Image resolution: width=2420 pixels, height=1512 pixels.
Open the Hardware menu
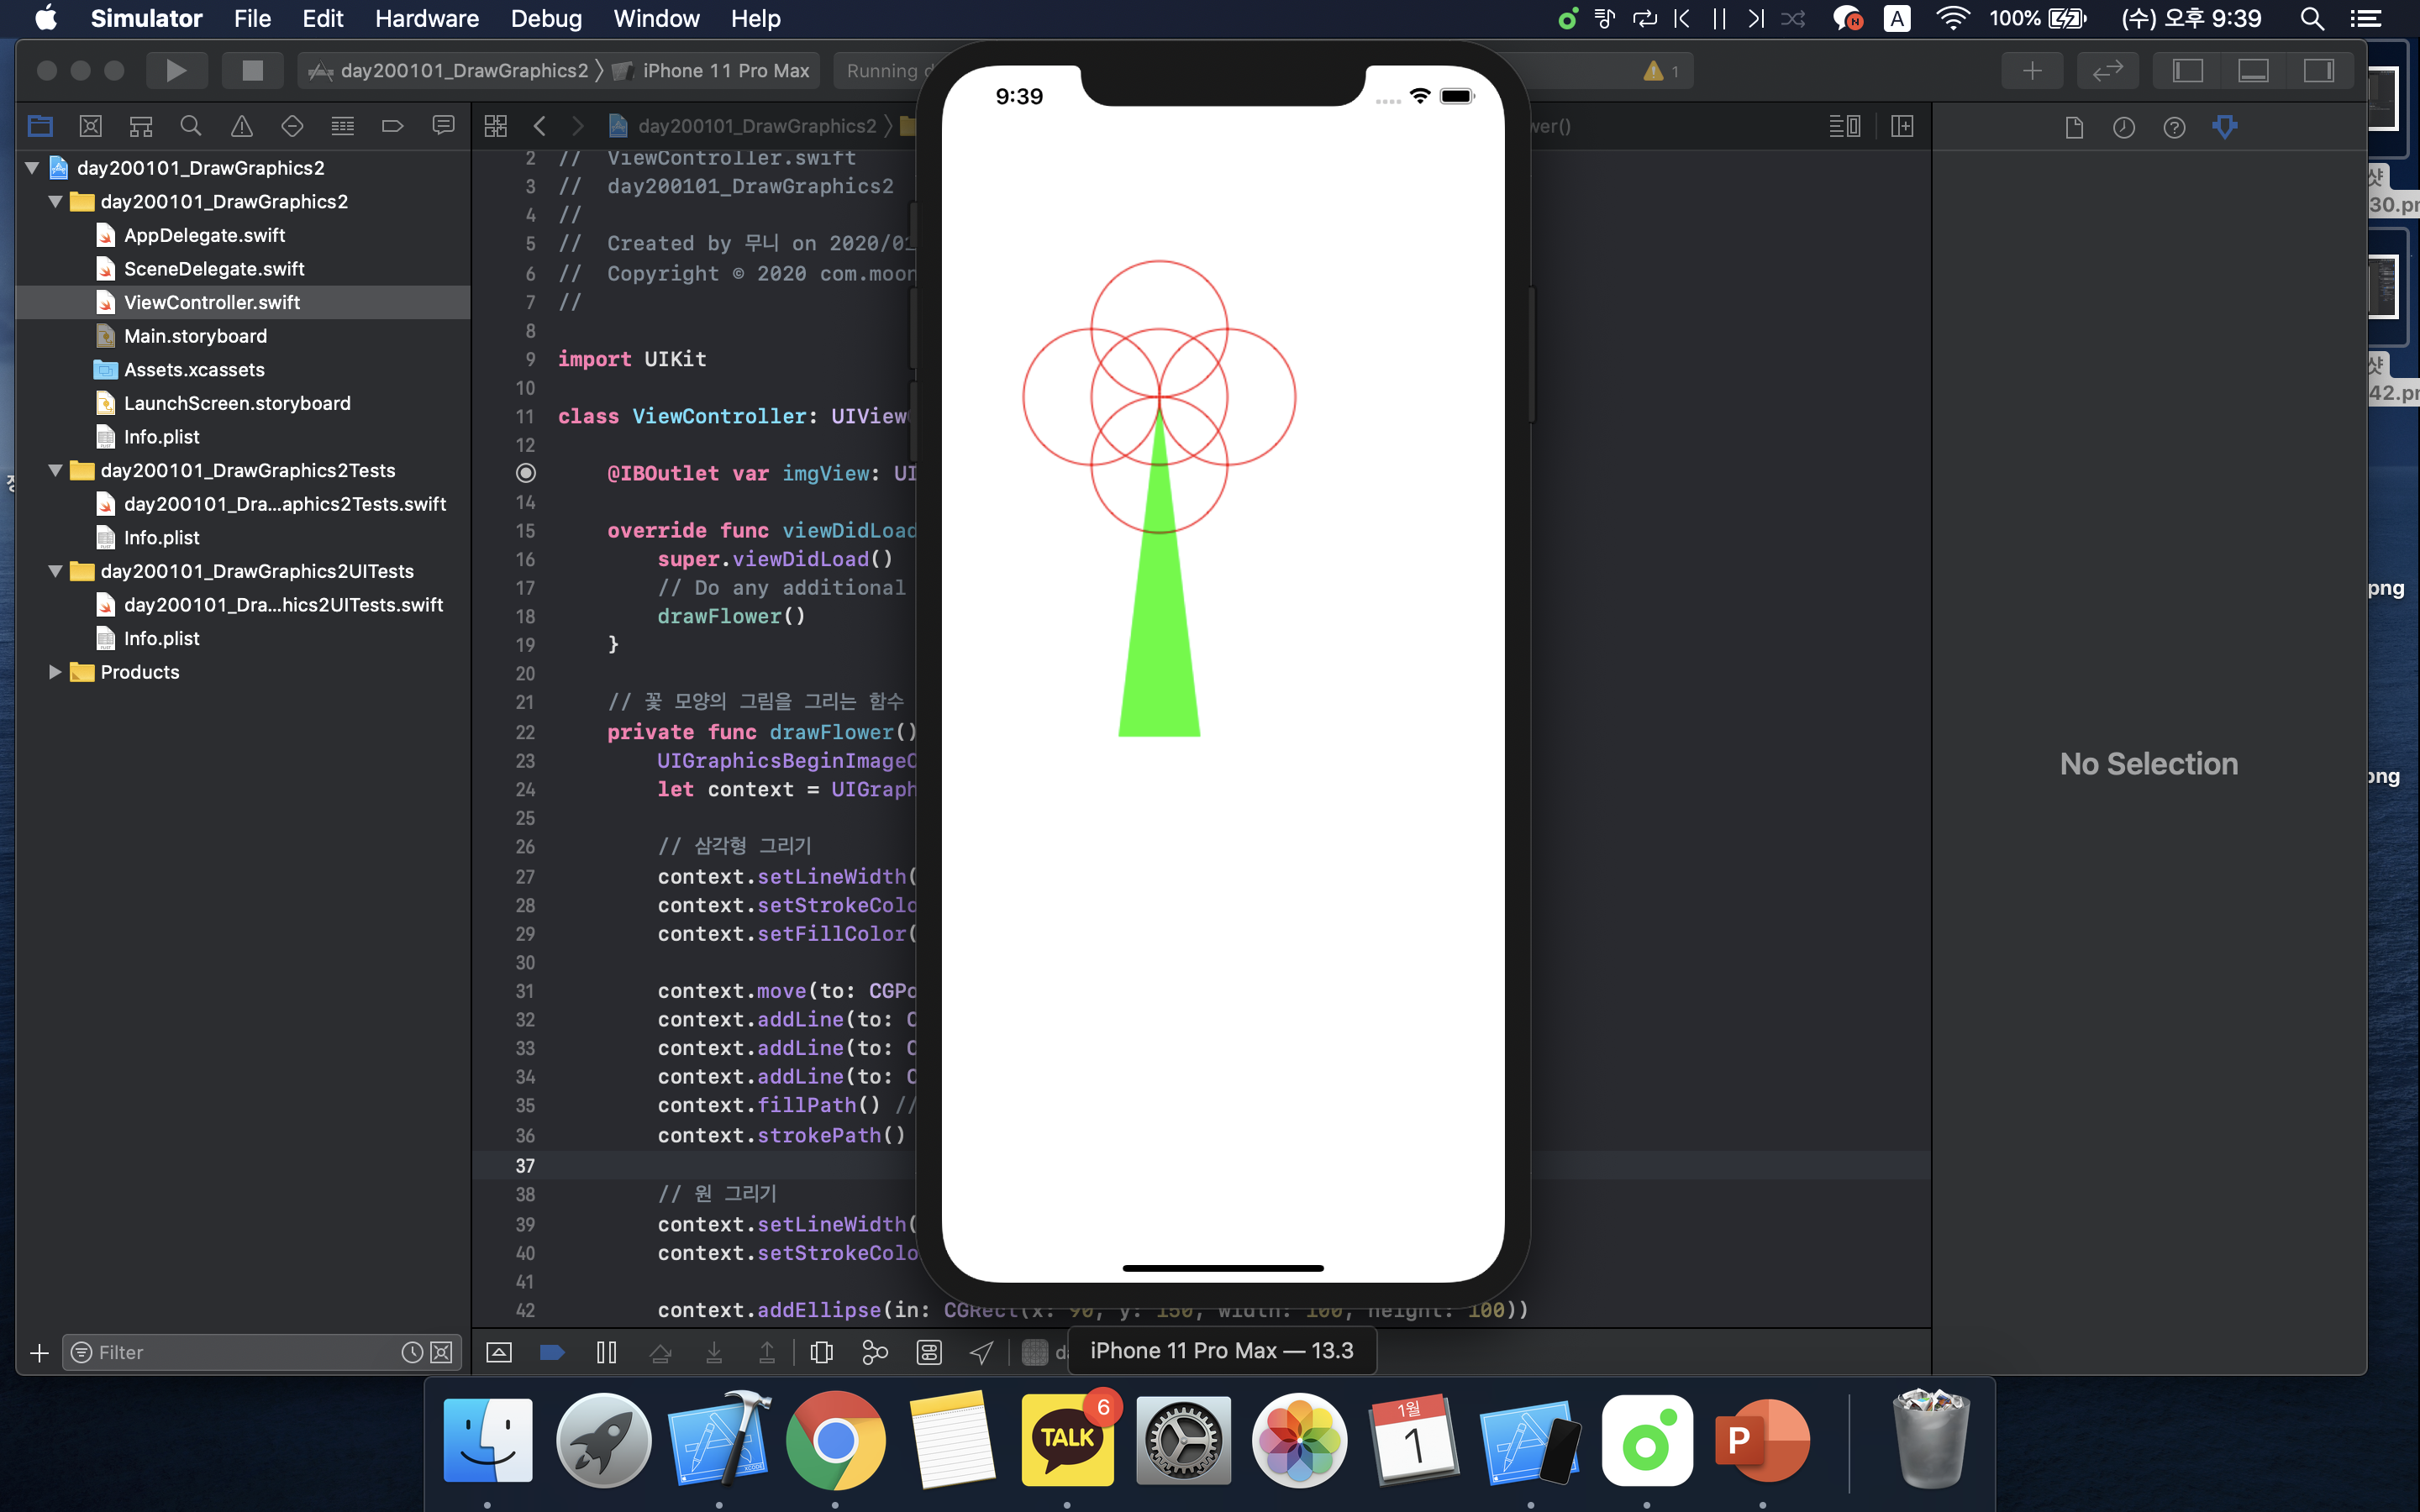(x=426, y=18)
